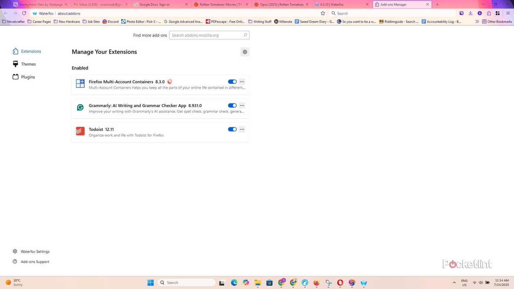Viewport: 514px width, 289px height.
Task: Select Themes in the add-ons sidebar
Action: coord(24,64)
